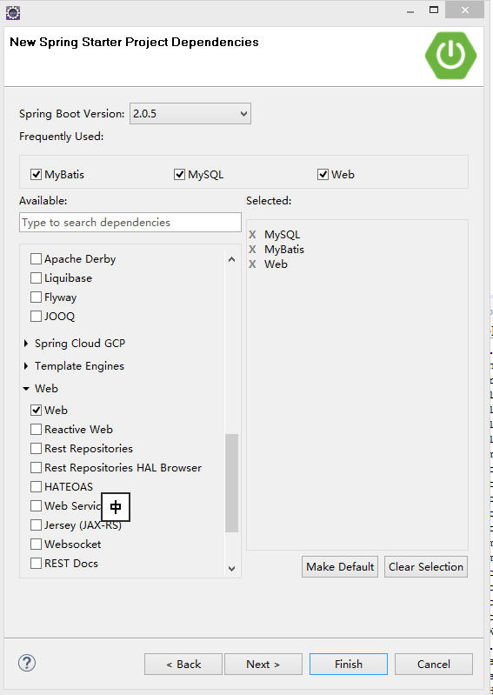Click the help question mark icon
The image size is (493, 695).
[27, 664]
